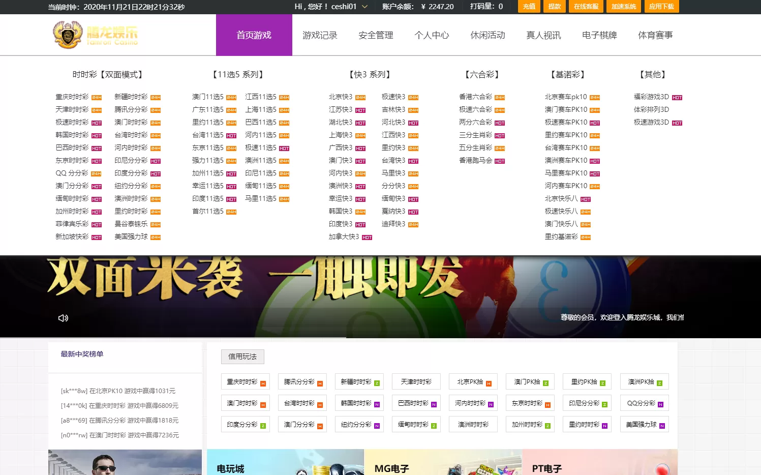Launch 加速系统 acceleration system
Screen dimensions: 761x475
click(x=623, y=7)
